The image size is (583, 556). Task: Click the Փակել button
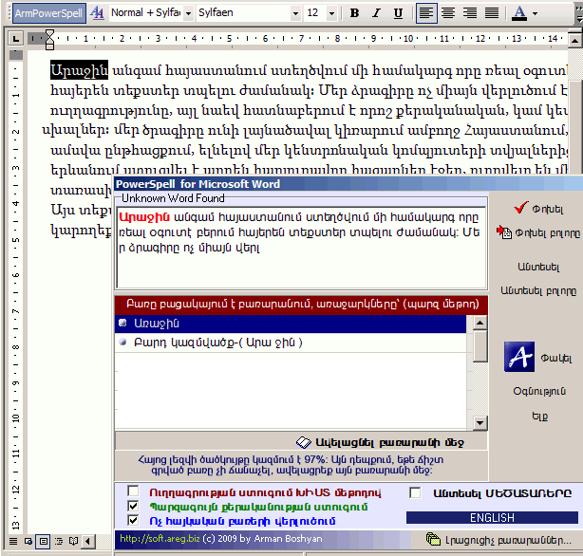[555, 358]
